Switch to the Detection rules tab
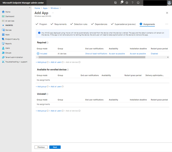 79,24
